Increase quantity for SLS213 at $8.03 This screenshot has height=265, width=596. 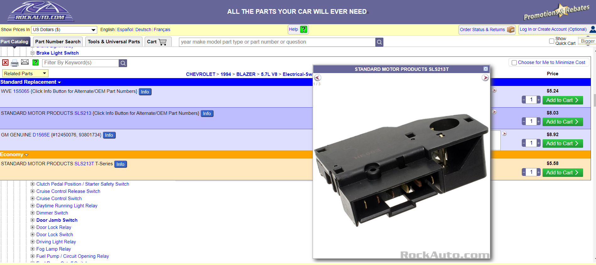[538, 122]
